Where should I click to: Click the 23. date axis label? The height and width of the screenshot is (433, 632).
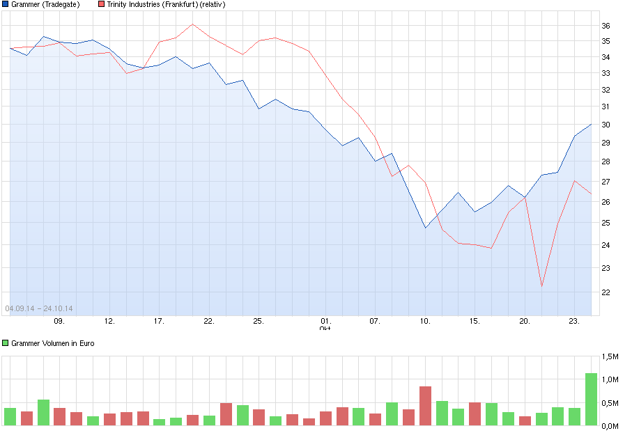click(574, 321)
